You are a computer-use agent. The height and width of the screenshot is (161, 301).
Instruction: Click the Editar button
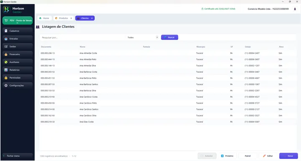(x=268, y=156)
